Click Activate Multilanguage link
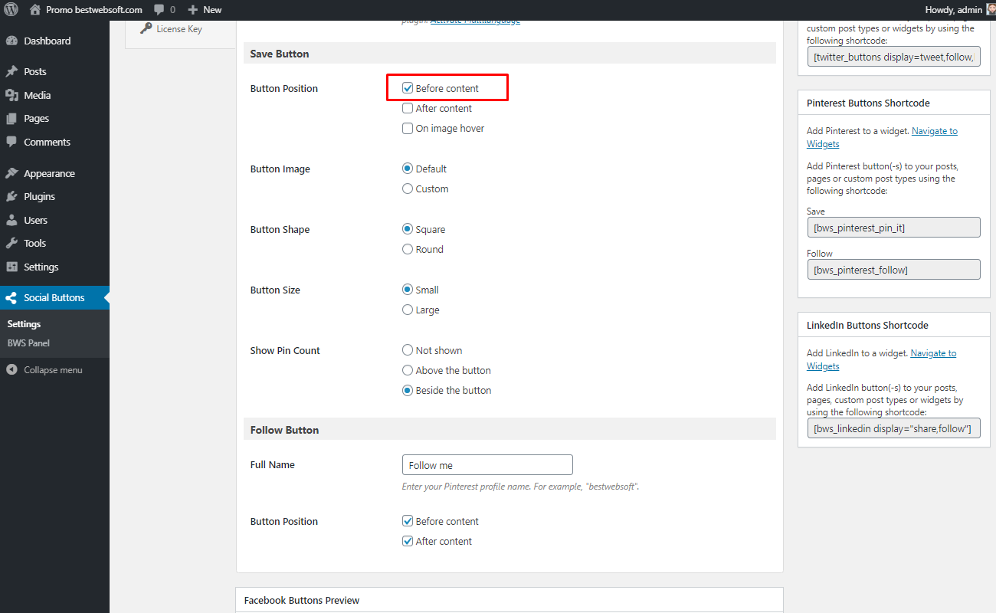Viewport: 996px width, 613px height. (475, 20)
